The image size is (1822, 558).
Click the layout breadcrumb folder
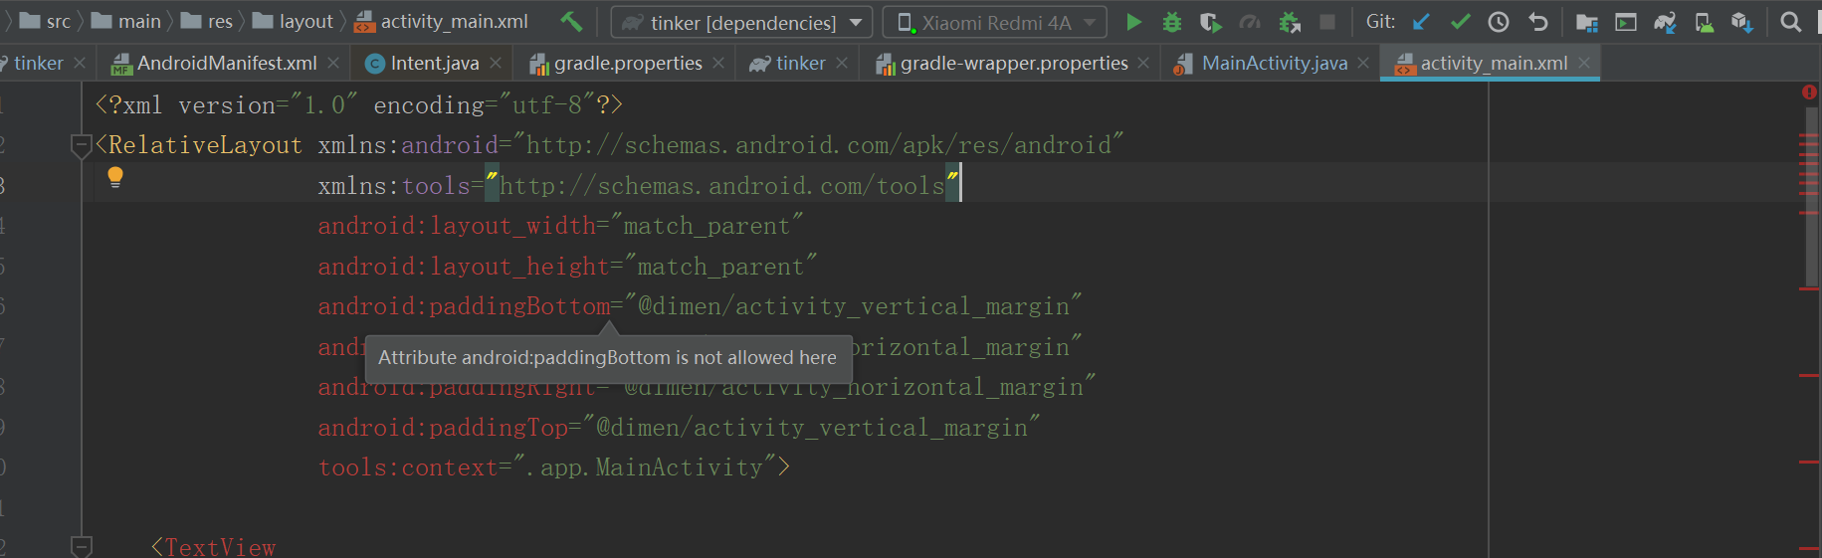pos(294,21)
